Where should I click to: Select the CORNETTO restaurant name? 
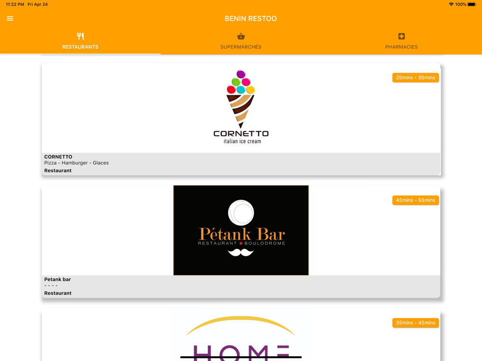(58, 156)
